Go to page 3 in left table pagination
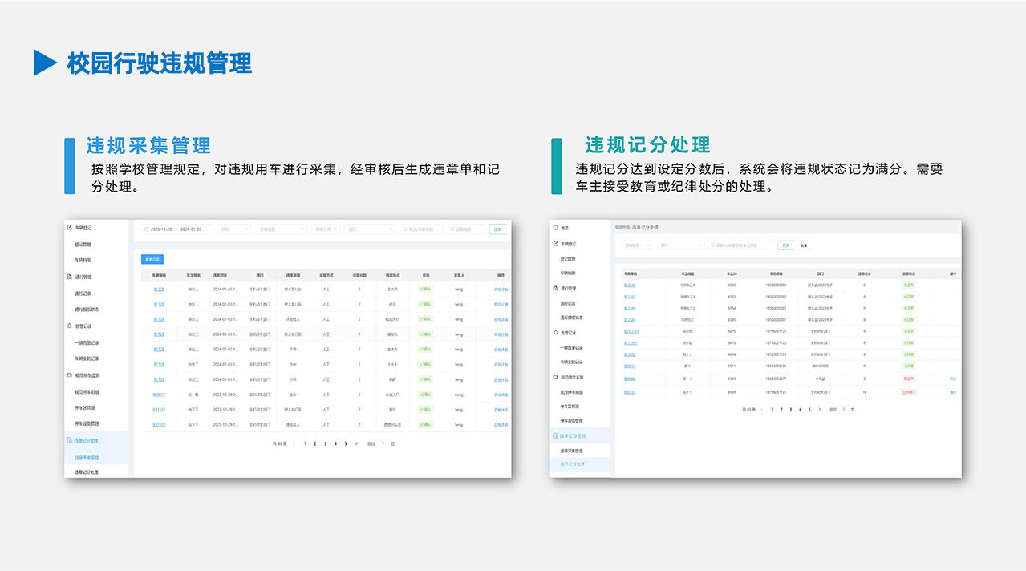The width and height of the screenshot is (1026, 571). pyautogui.click(x=325, y=443)
